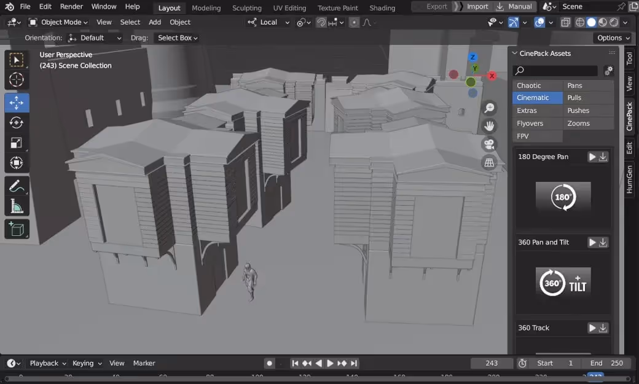Select the Select Box tool
639x384 pixels.
click(x=17, y=60)
